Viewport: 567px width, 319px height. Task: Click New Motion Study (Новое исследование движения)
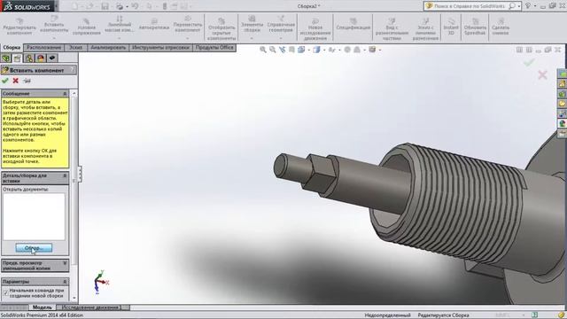coord(315,29)
